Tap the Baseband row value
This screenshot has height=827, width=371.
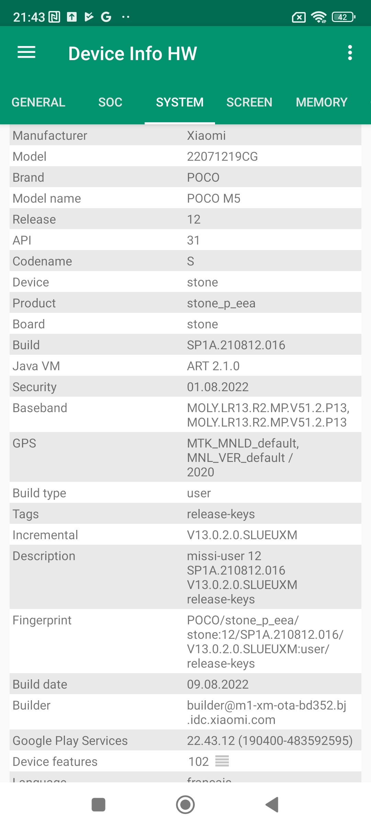tap(268, 415)
